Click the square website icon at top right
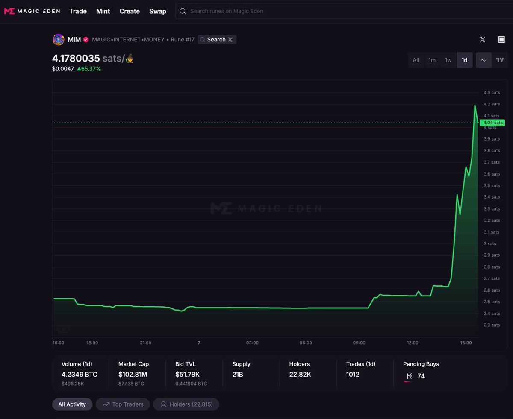 pyautogui.click(x=501, y=40)
